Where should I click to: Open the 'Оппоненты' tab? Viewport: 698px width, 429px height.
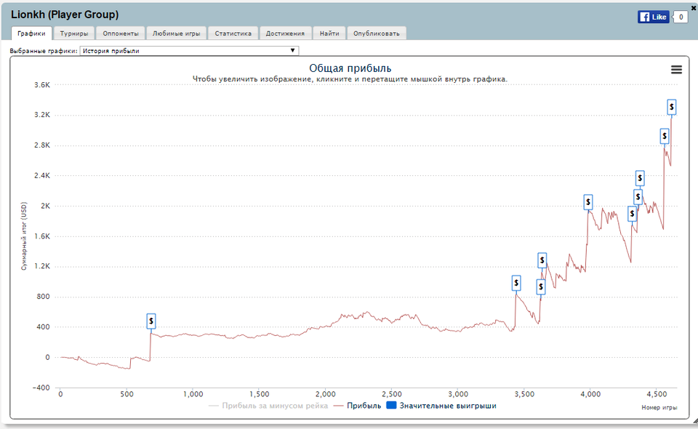pyautogui.click(x=121, y=33)
